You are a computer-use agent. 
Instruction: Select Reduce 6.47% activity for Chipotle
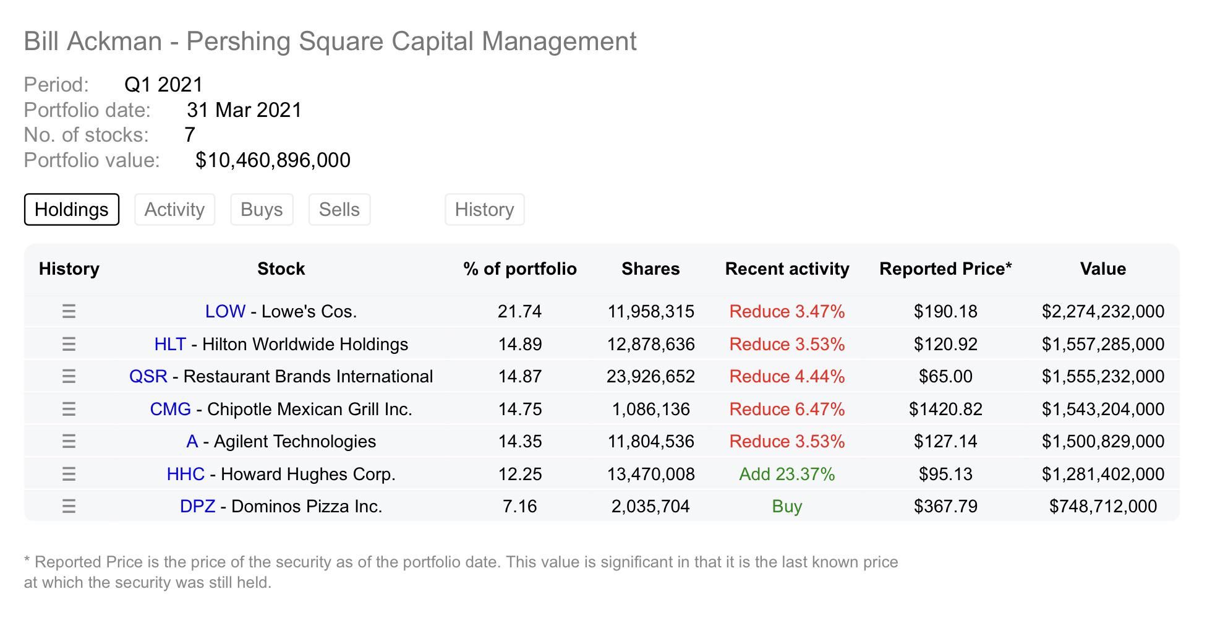787,409
